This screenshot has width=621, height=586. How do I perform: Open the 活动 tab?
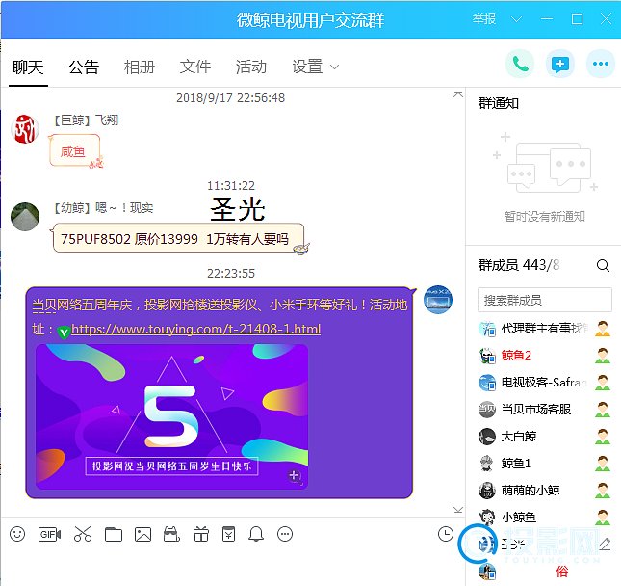251,67
